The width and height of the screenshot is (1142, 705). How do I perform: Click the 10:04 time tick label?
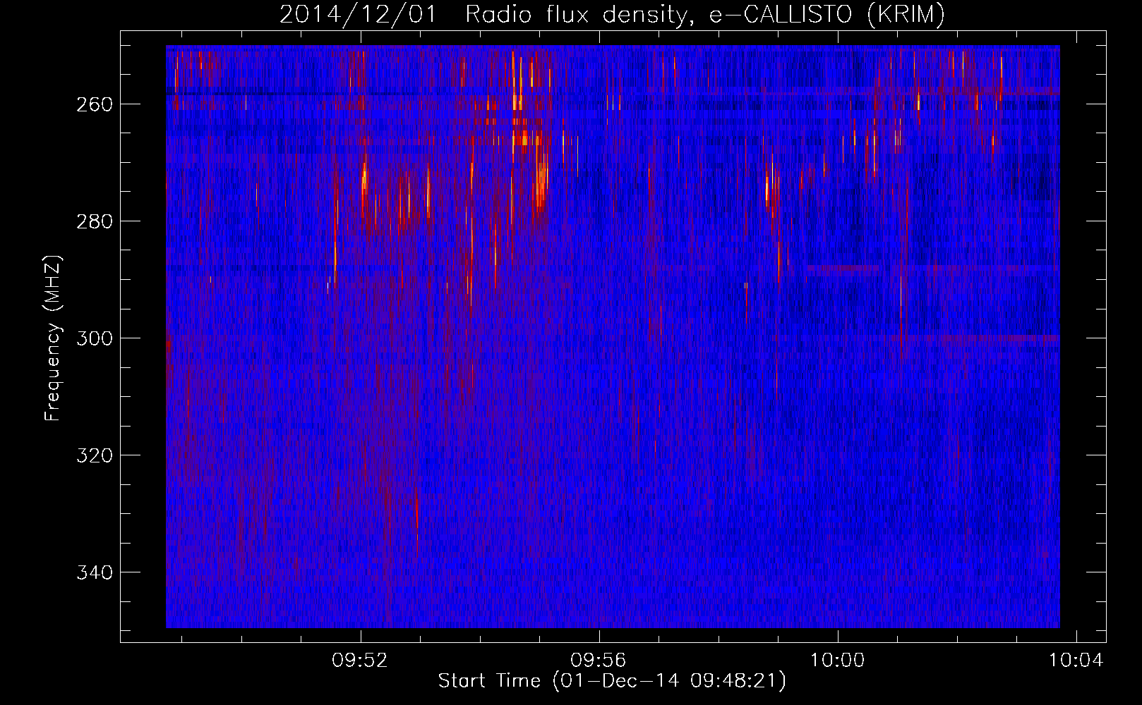(1076, 661)
